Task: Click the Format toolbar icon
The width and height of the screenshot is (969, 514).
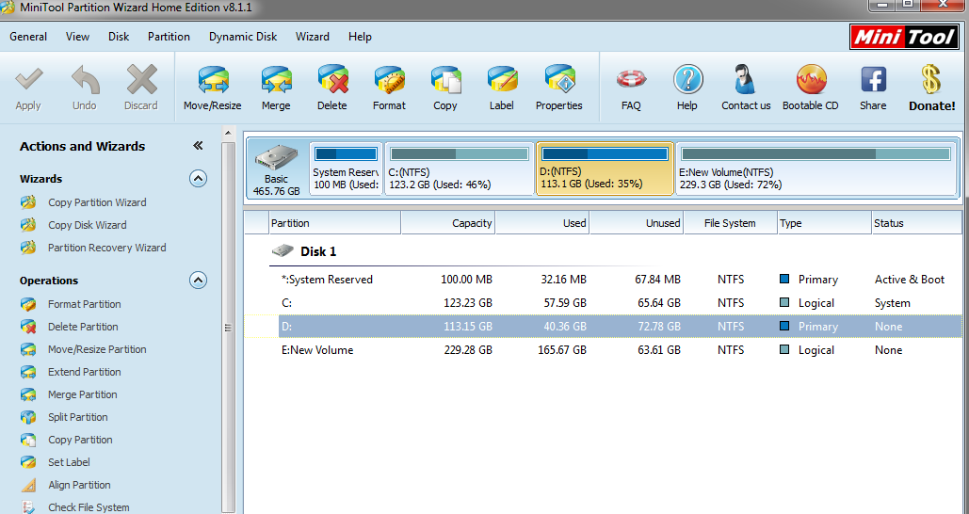Action: pyautogui.click(x=389, y=80)
